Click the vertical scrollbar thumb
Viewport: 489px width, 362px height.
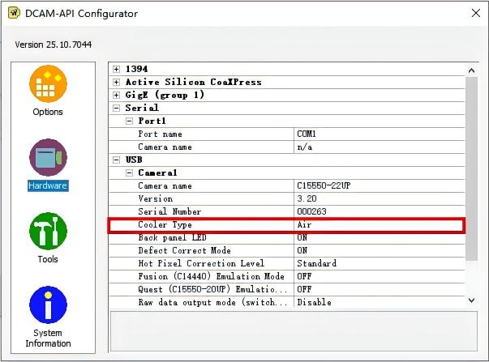[x=471, y=168]
